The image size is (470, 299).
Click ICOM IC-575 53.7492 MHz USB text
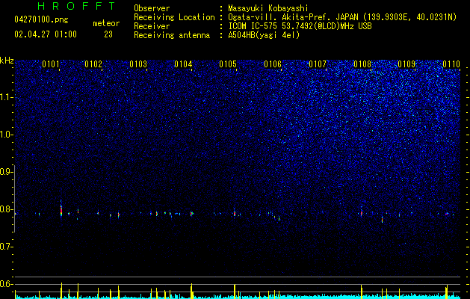(x=300, y=26)
